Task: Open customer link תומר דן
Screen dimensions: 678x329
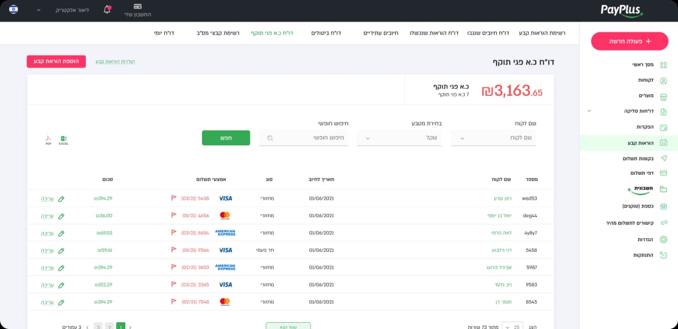Action: pos(503,302)
